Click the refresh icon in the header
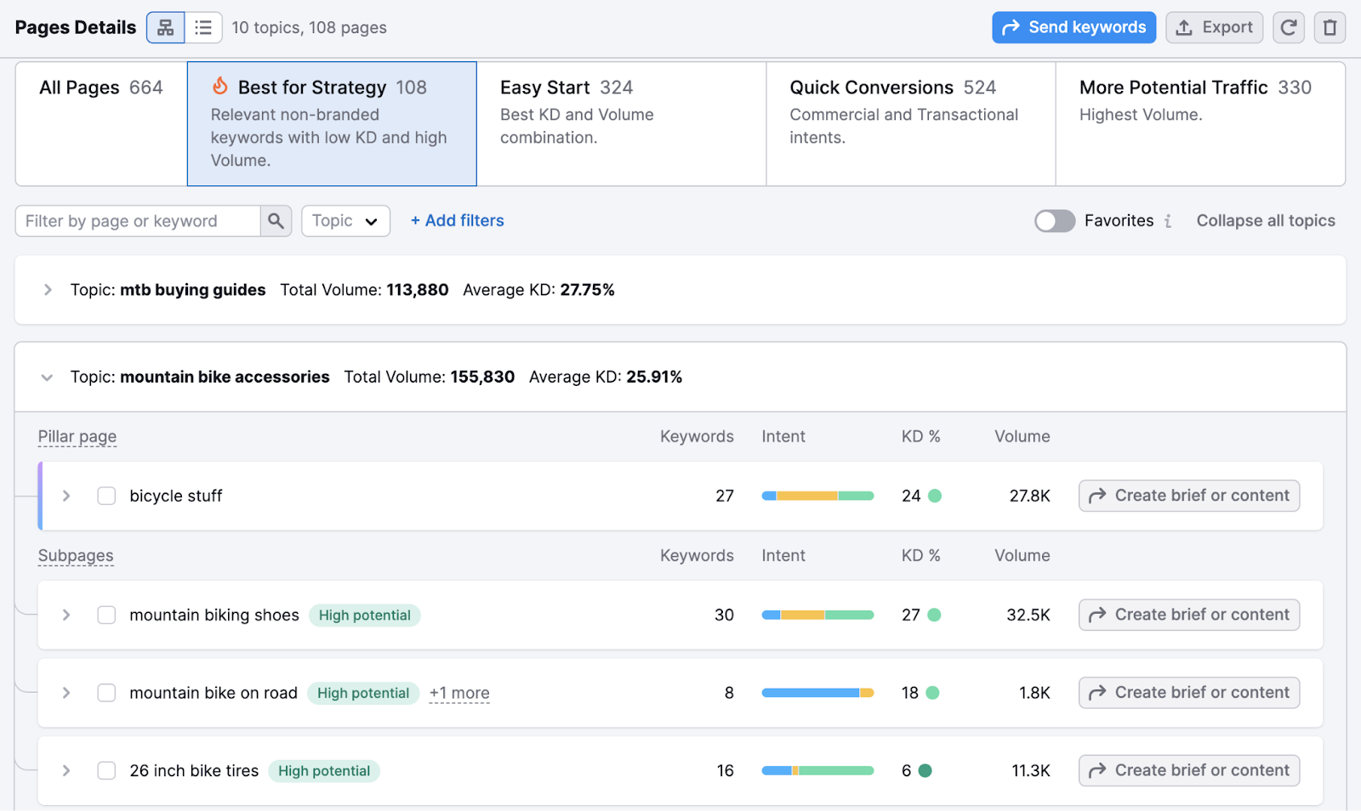This screenshot has height=811, width=1361. [1289, 26]
